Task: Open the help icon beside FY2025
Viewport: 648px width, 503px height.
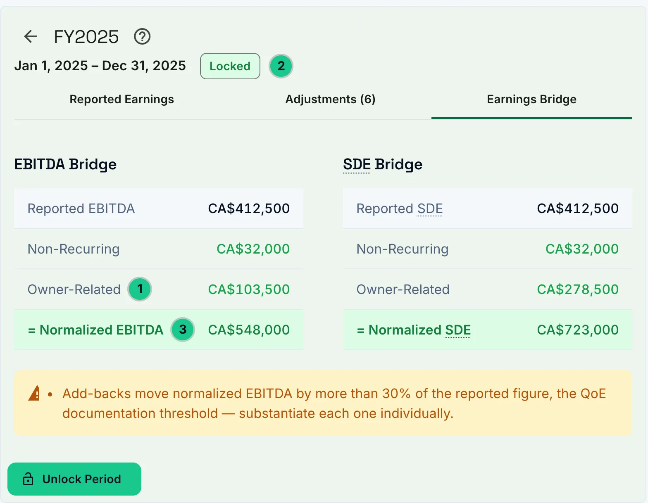Action: point(142,36)
